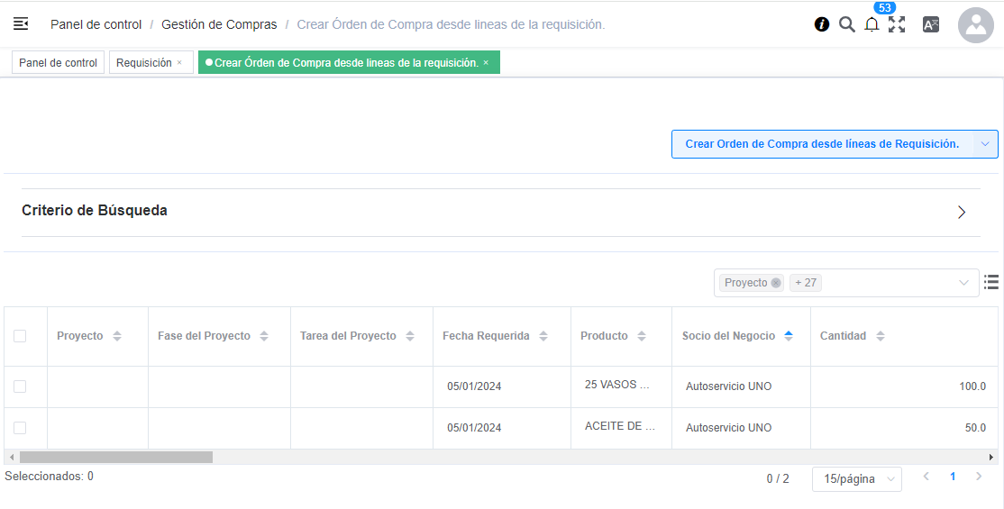Screen dimensions: 1004x509
Task: Open font size/language icon
Action: pos(931,25)
